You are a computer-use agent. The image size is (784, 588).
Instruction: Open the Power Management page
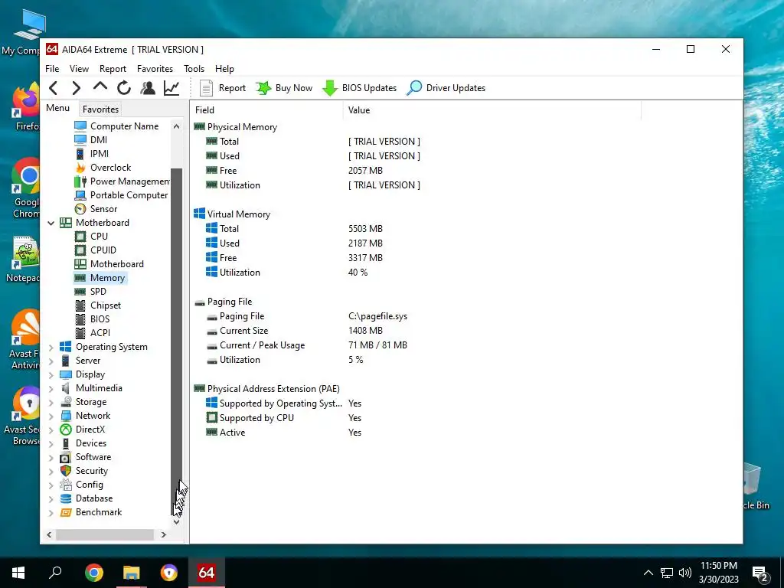tap(122, 181)
